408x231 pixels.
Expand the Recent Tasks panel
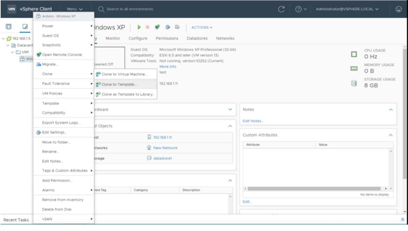pyautogui.click(x=403, y=220)
